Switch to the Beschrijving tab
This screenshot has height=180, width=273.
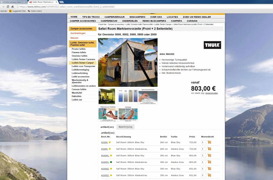pyautogui.click(x=125, y=127)
